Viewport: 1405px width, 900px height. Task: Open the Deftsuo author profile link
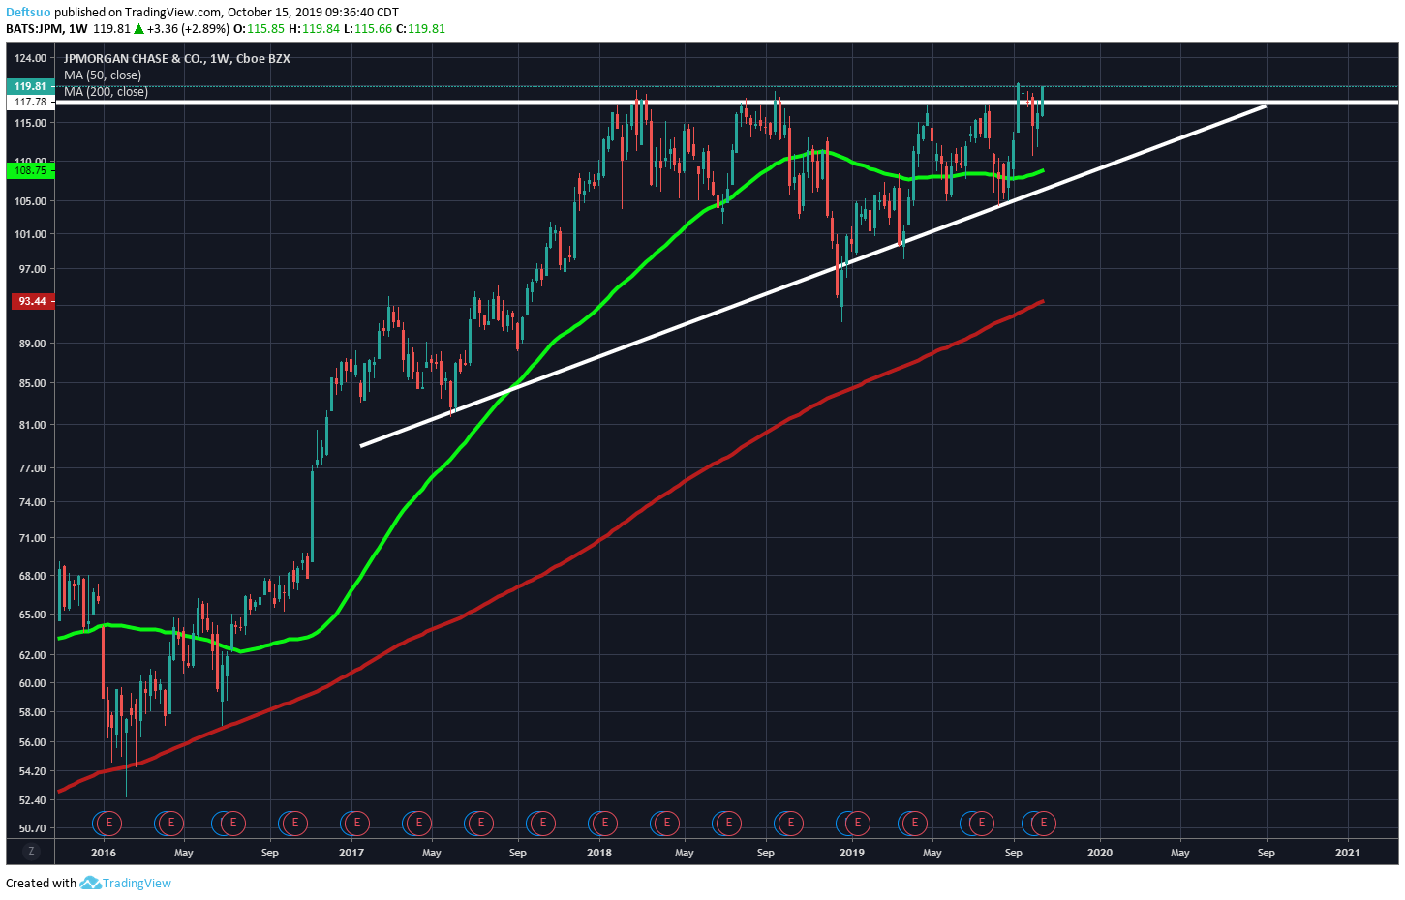[x=28, y=13]
